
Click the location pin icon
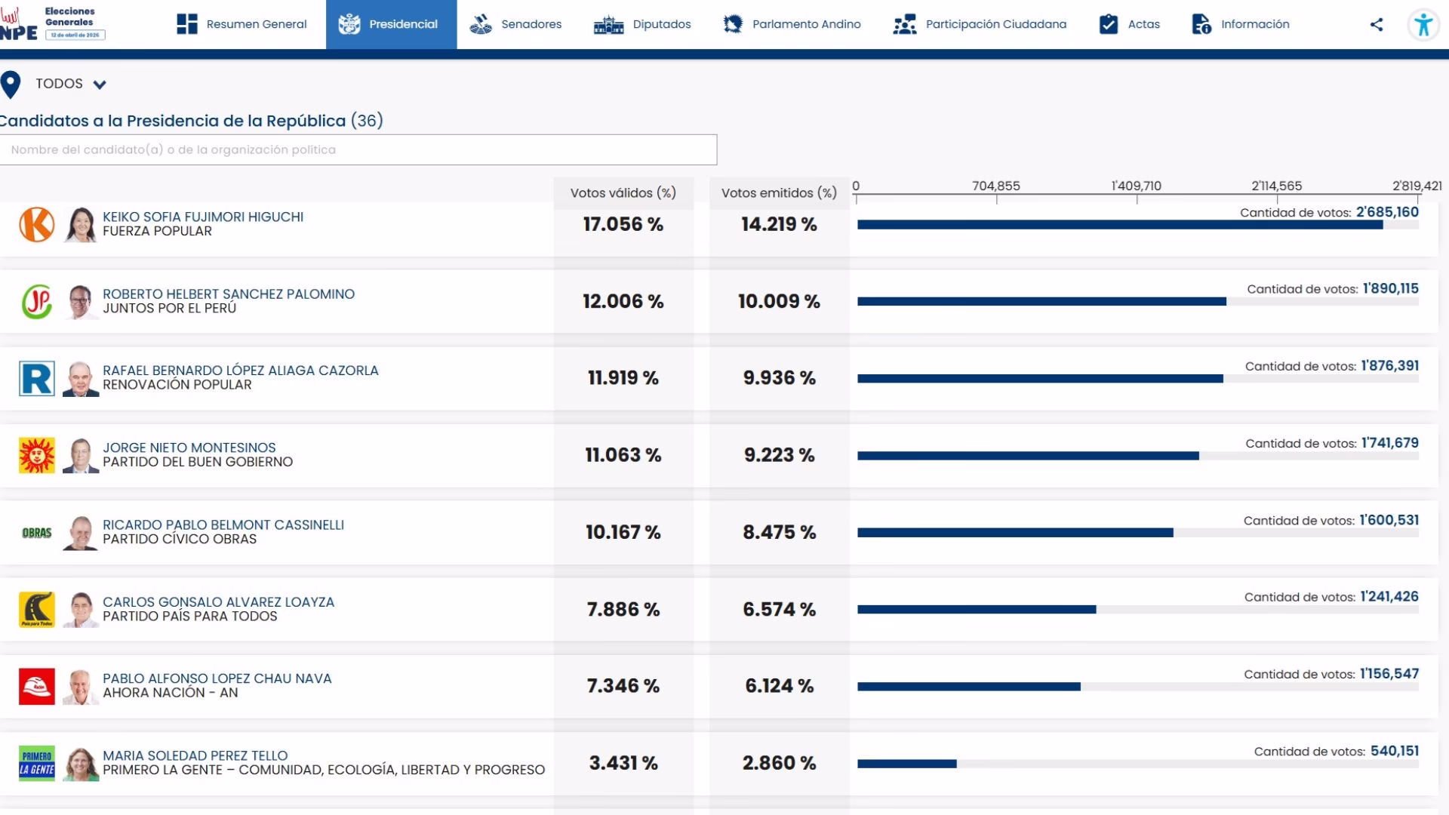click(11, 85)
